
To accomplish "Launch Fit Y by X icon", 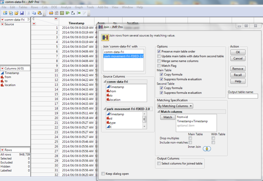I will point(73,13).
